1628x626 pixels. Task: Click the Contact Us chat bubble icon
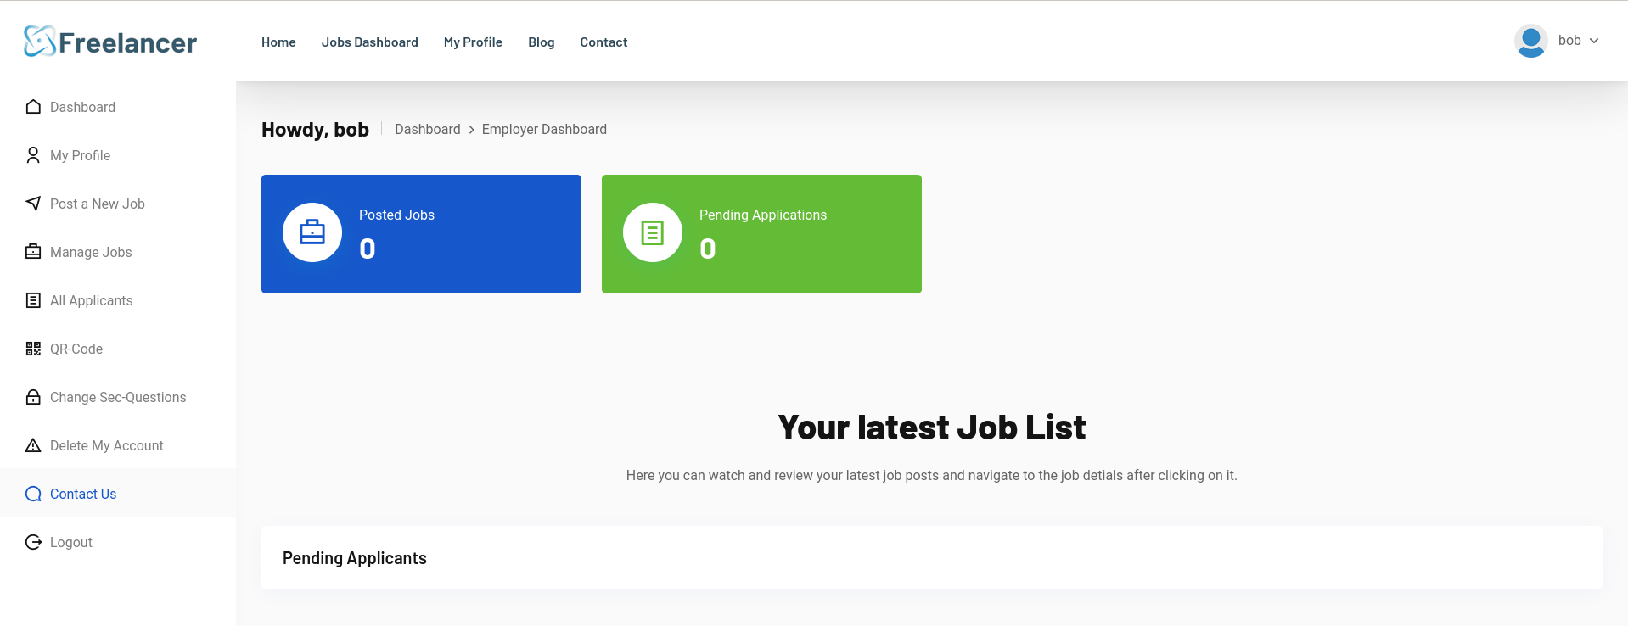point(33,494)
